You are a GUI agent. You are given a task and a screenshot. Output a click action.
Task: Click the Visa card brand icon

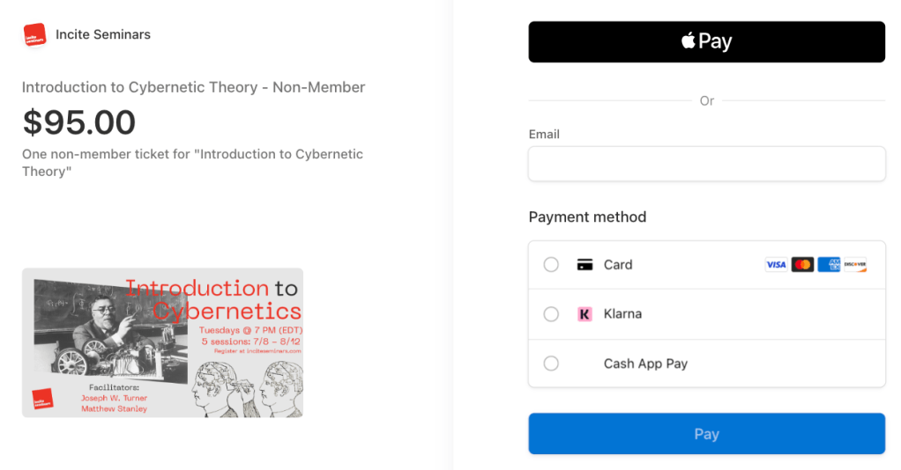click(x=776, y=265)
